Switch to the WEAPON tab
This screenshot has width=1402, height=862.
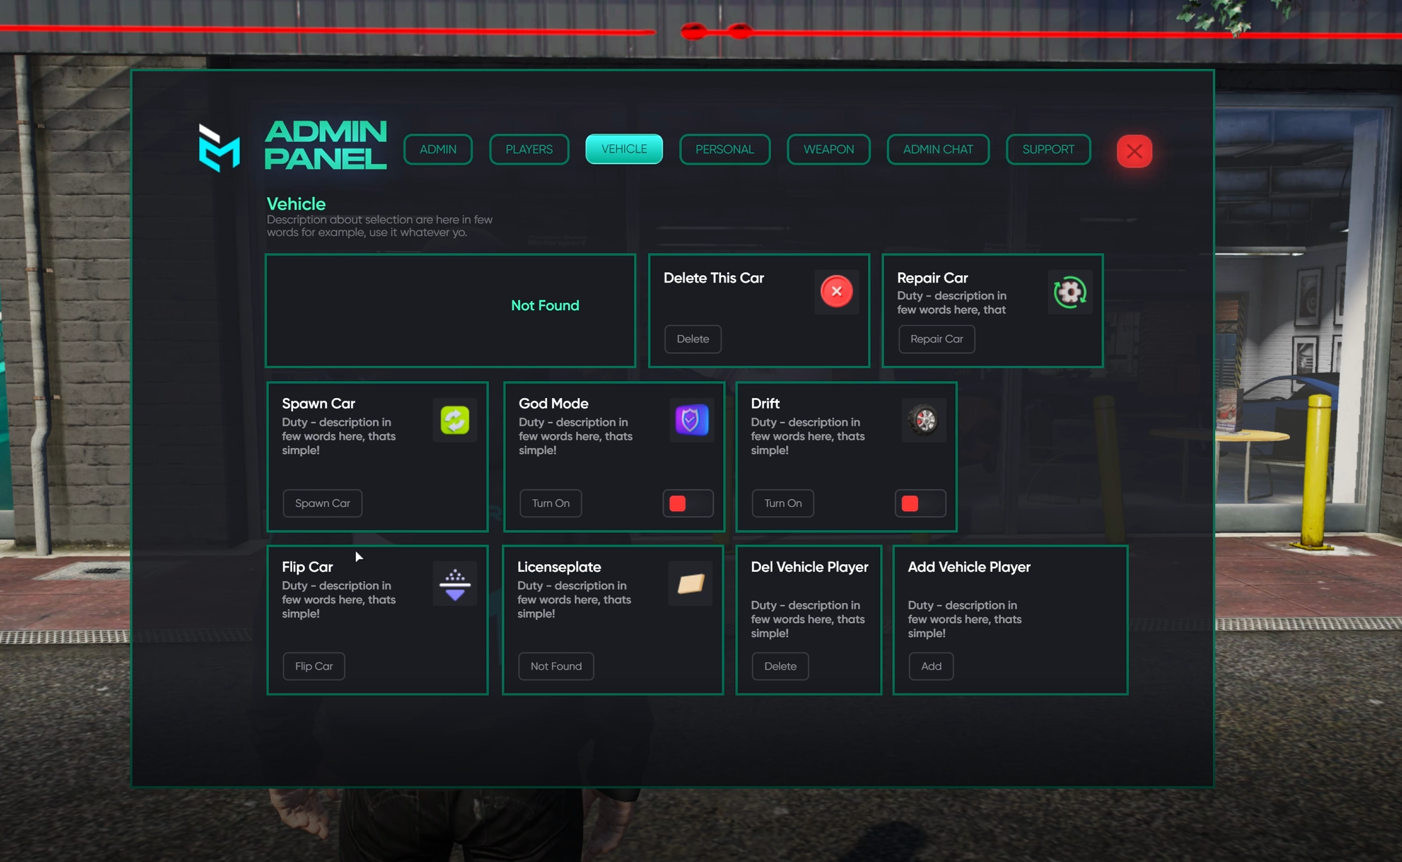tap(828, 150)
